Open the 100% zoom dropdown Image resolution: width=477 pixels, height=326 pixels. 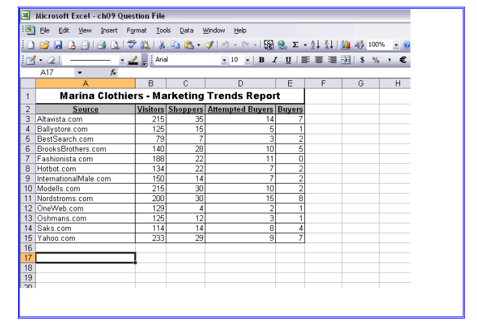pos(396,45)
